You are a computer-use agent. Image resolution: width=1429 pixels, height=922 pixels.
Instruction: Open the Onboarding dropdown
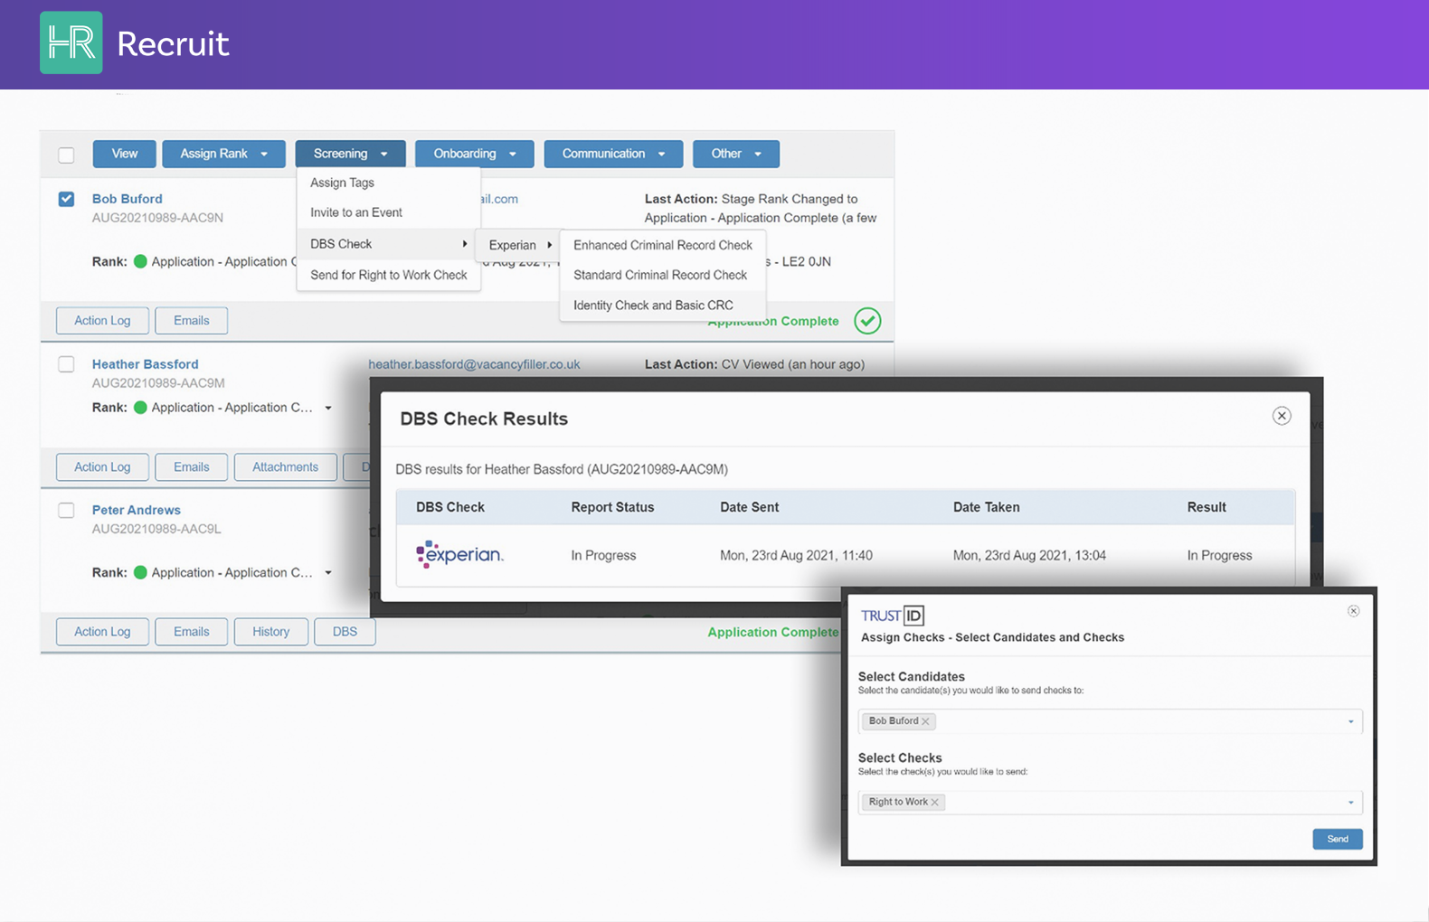[x=474, y=154]
